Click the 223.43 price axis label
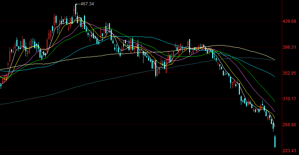299x155 pixels. pyautogui.click(x=289, y=151)
